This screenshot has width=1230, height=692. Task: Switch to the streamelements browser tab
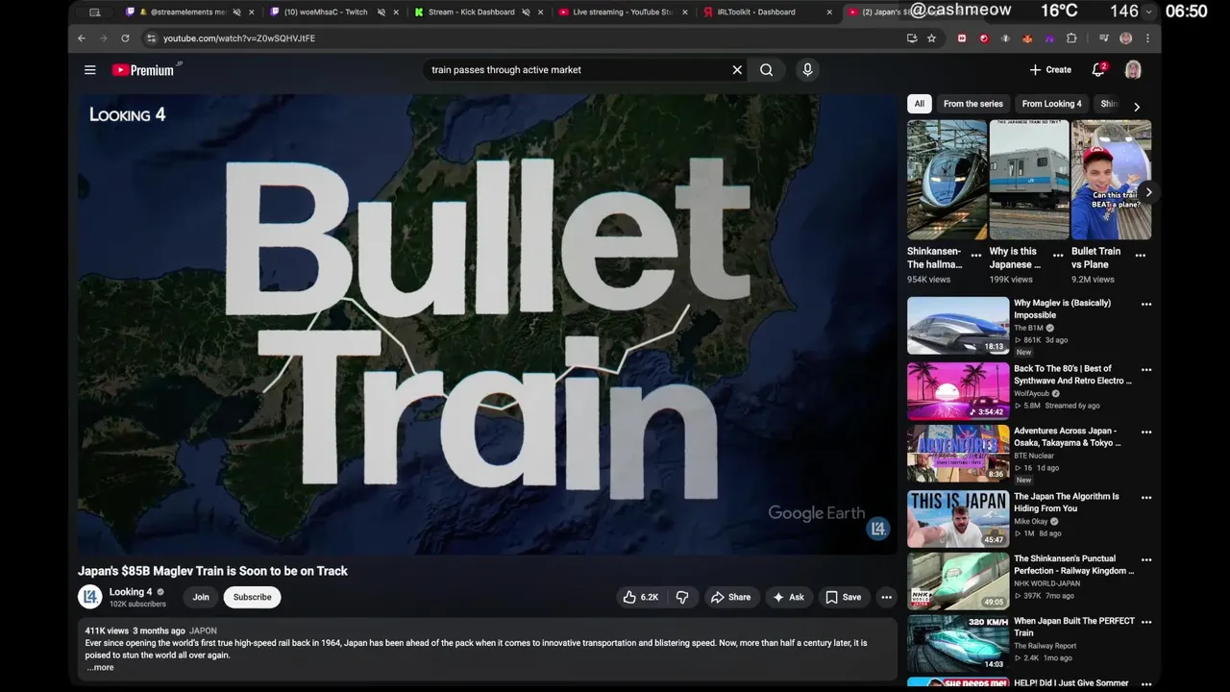click(188, 12)
